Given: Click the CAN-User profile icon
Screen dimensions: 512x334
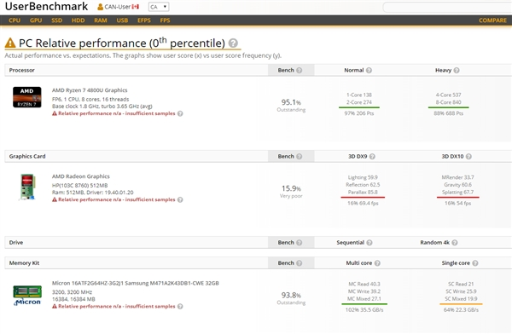Looking at the screenshot, I should tap(100, 7).
